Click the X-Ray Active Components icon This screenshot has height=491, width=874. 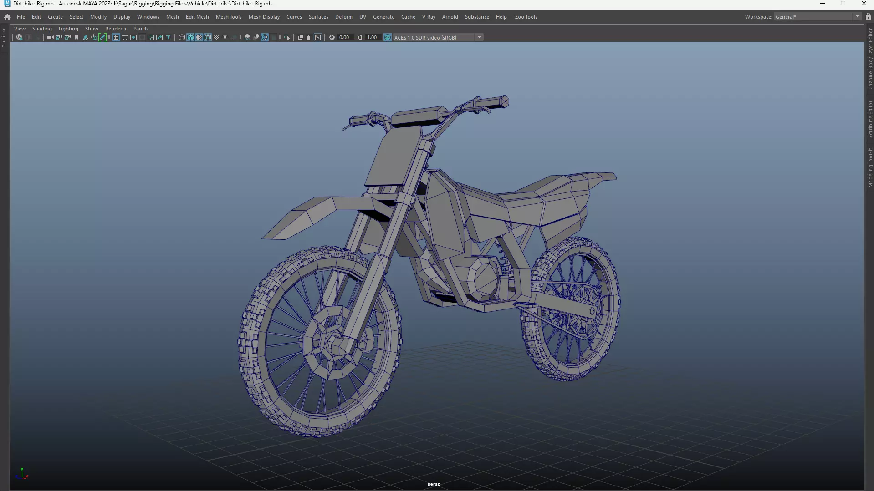[309, 37]
